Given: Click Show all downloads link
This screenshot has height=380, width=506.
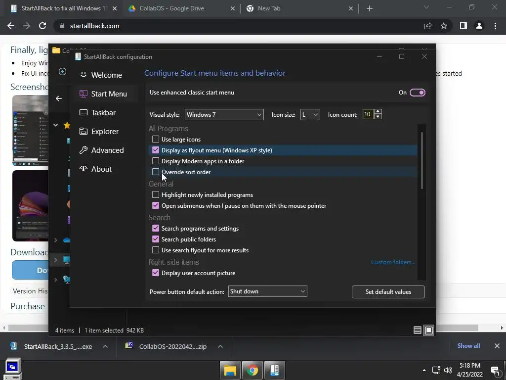Looking at the screenshot, I should coord(468,346).
